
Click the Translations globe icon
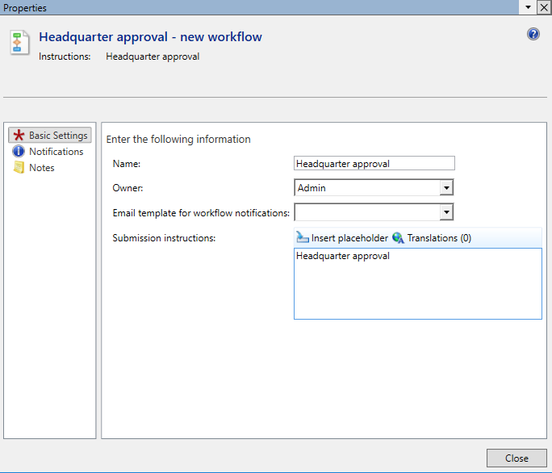398,238
